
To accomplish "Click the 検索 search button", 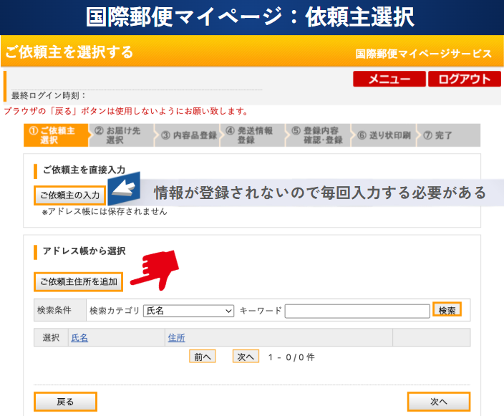I will [x=447, y=310].
